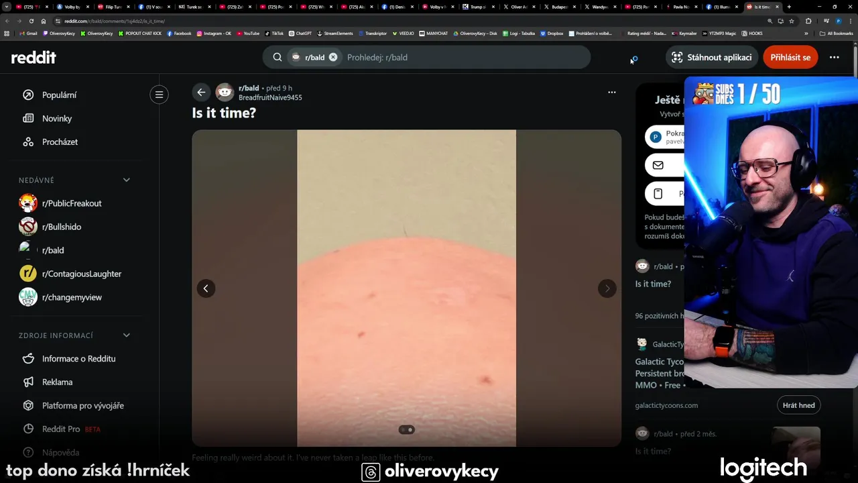Open POPOUT CHAT KICK bookmark
858x483 pixels.
[140, 33]
